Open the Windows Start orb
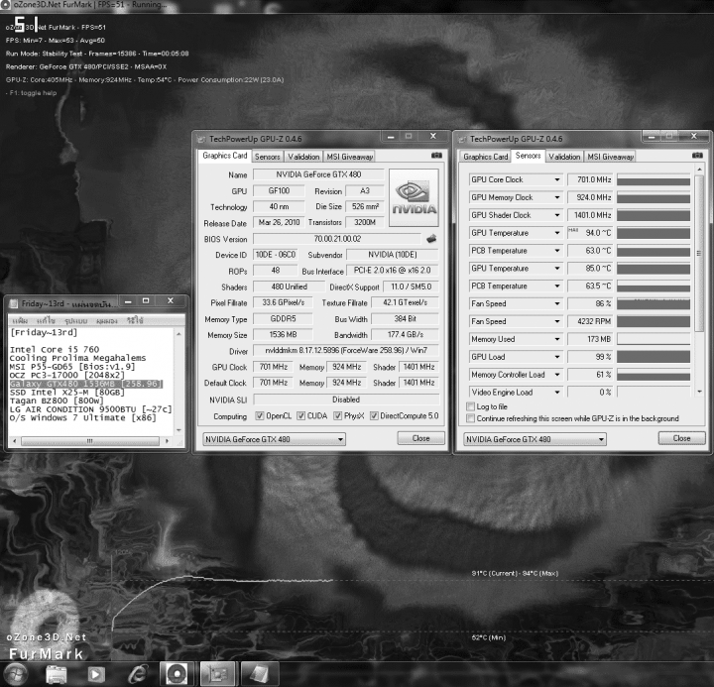This screenshot has width=714, height=687. point(15,674)
